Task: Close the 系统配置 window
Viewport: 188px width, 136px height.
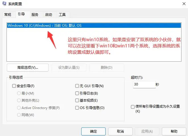Action: pos(184,4)
